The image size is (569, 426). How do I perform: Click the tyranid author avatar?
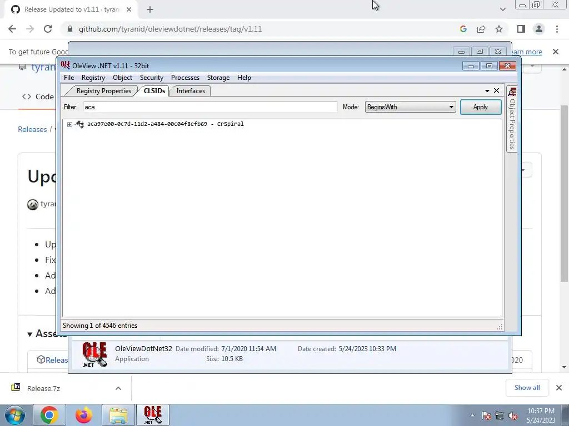point(33,205)
